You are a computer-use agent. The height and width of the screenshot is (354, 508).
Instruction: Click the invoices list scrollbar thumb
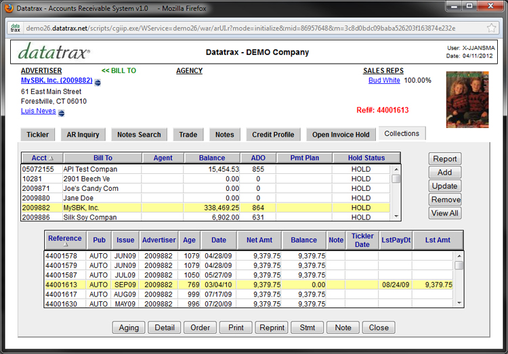(x=459, y=265)
